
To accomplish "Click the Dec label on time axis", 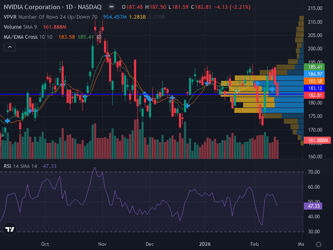I will (x=150, y=244).
